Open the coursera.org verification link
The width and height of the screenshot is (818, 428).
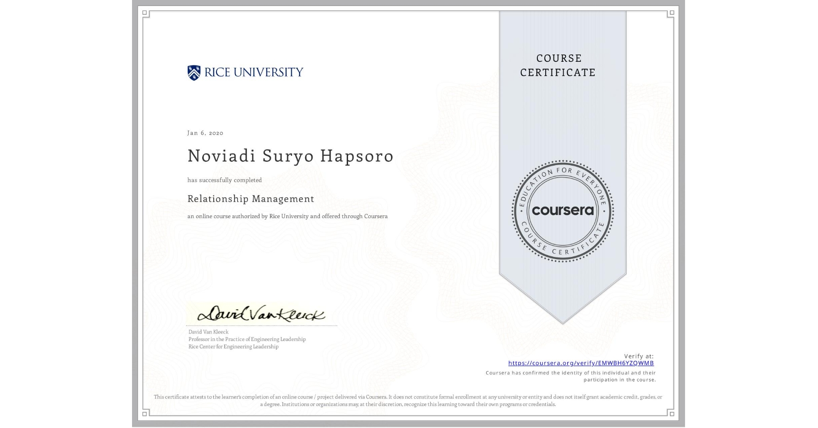click(x=581, y=363)
